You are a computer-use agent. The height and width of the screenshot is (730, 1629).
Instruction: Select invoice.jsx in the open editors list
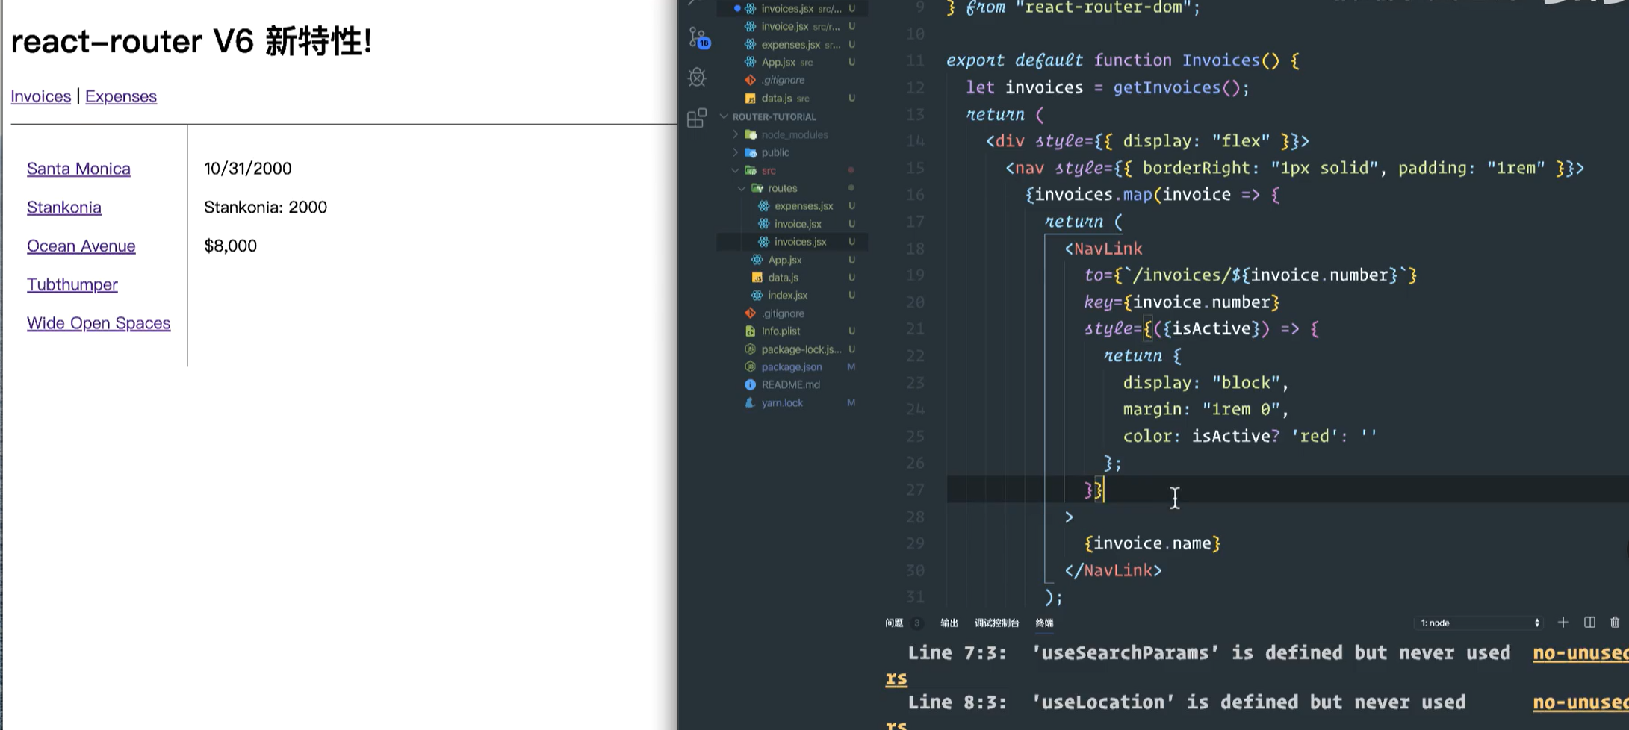point(792,27)
